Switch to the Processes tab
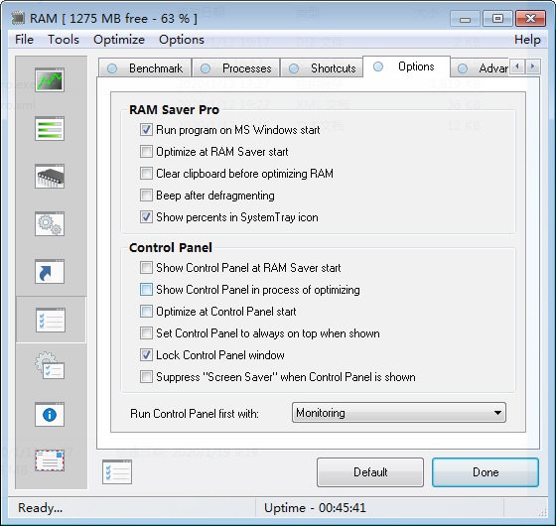 tap(236, 68)
